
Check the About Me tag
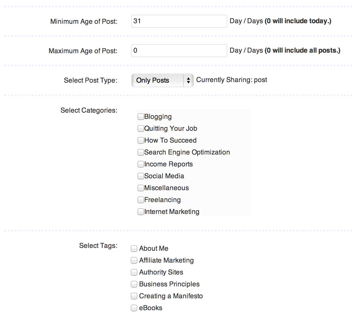pos(134,248)
